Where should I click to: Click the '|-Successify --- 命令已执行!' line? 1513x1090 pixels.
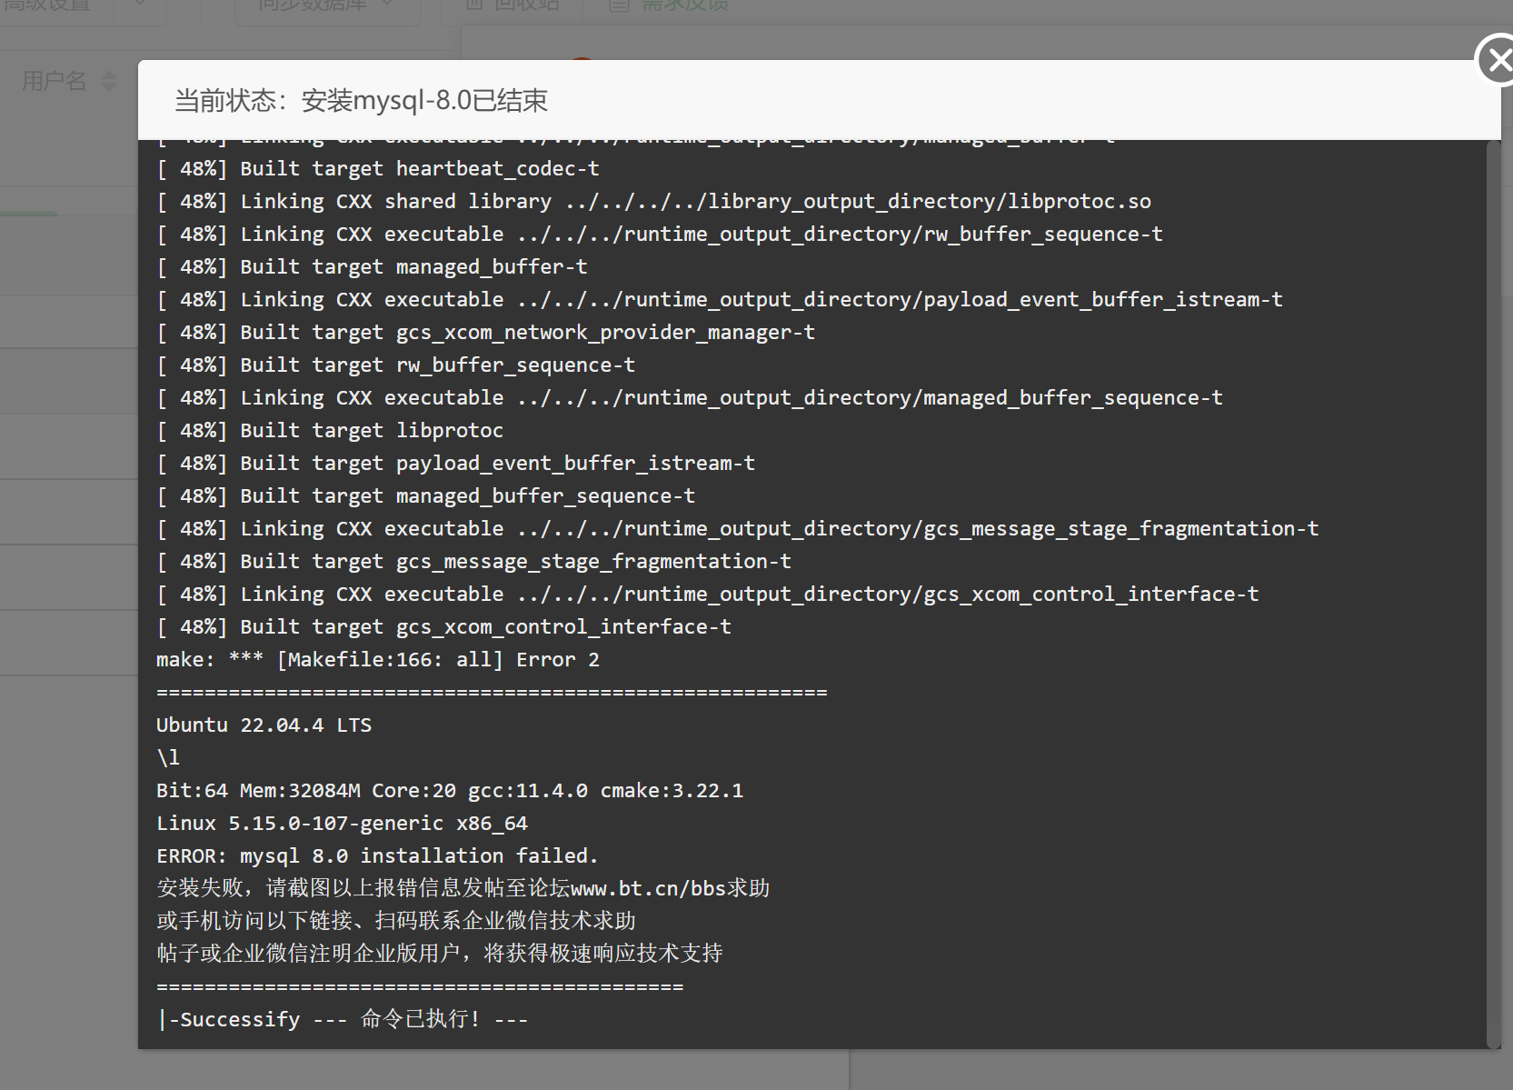coord(342,1019)
